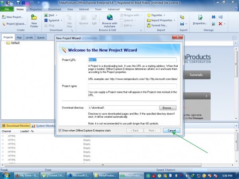Open My Drive Firefox taskbar button
This screenshot has width=239, height=179.
pos(27,175)
